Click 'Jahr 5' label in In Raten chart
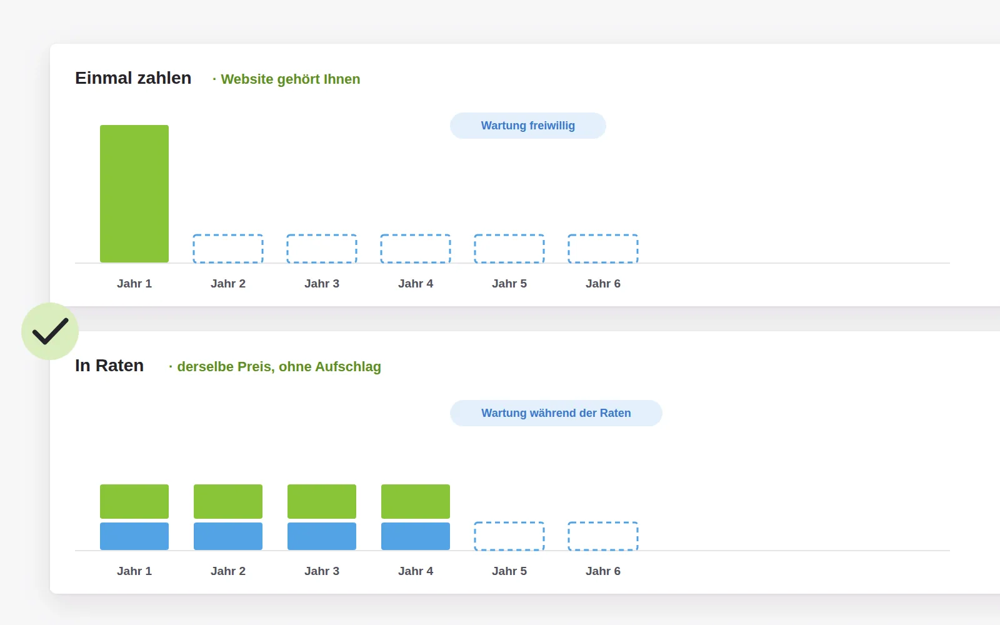This screenshot has height=625, width=1000. pyautogui.click(x=509, y=571)
